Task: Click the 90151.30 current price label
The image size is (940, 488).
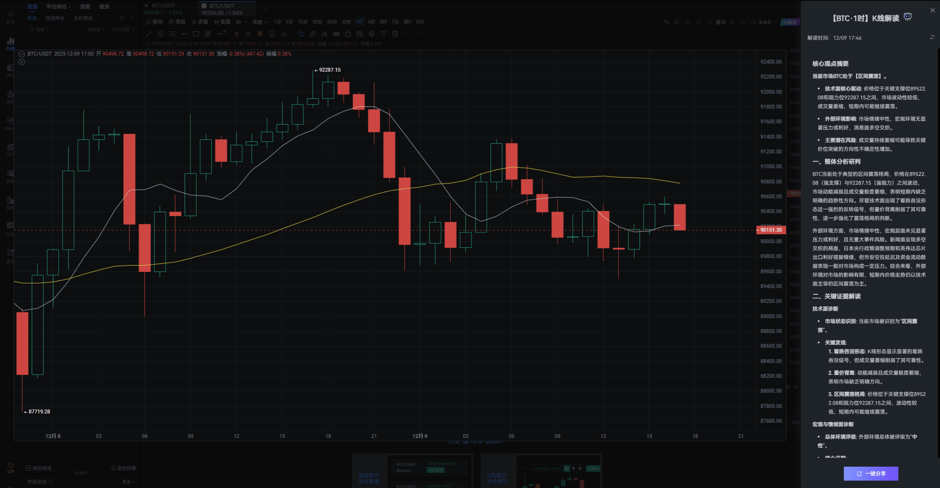Action: coord(771,230)
